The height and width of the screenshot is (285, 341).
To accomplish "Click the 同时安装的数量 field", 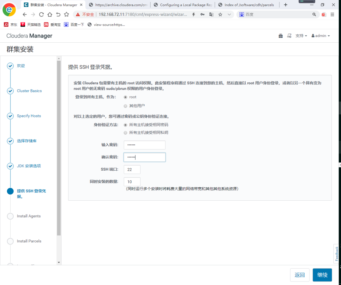I will (132, 182).
